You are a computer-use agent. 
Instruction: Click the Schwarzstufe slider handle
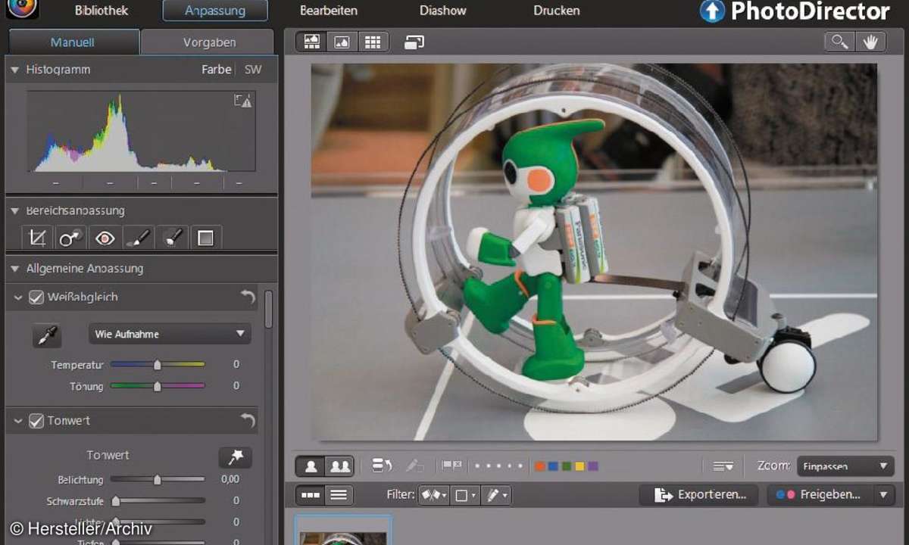116,500
